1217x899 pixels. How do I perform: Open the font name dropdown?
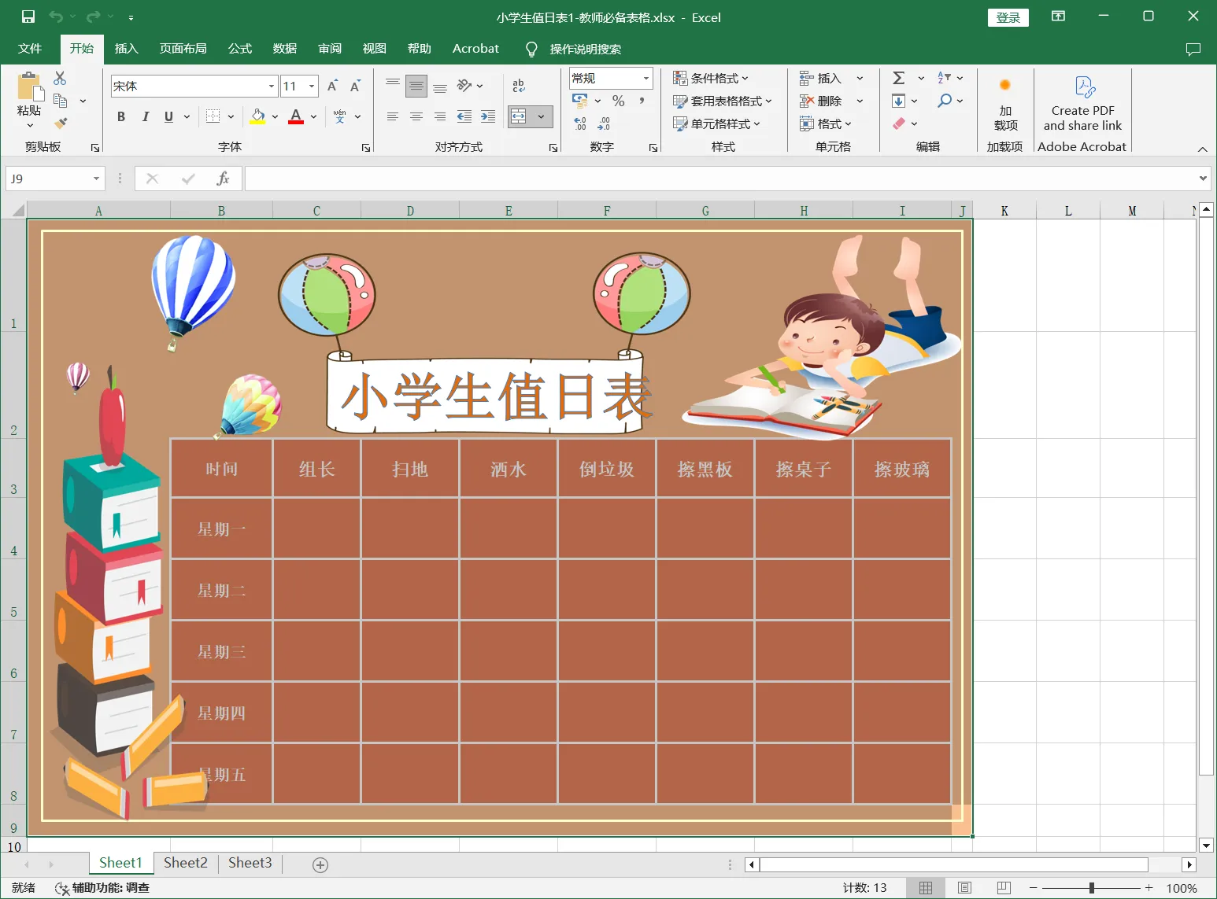272,86
